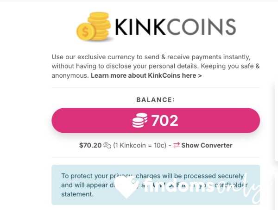
Task: Open the Learn more about KinkCoins link
Action: pyautogui.click(x=146, y=75)
